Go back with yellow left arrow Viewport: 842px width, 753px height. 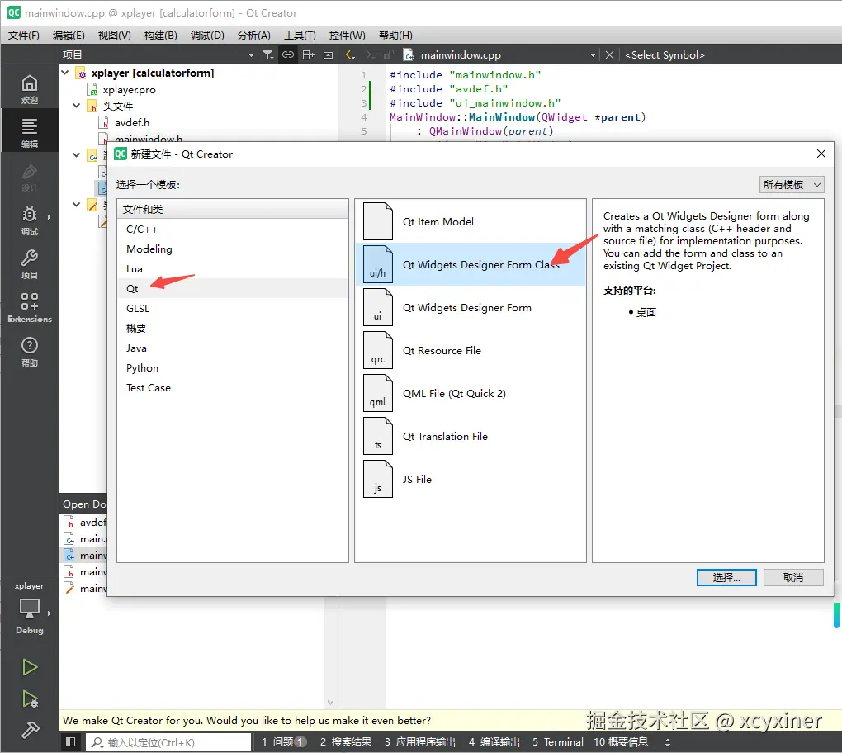350,54
